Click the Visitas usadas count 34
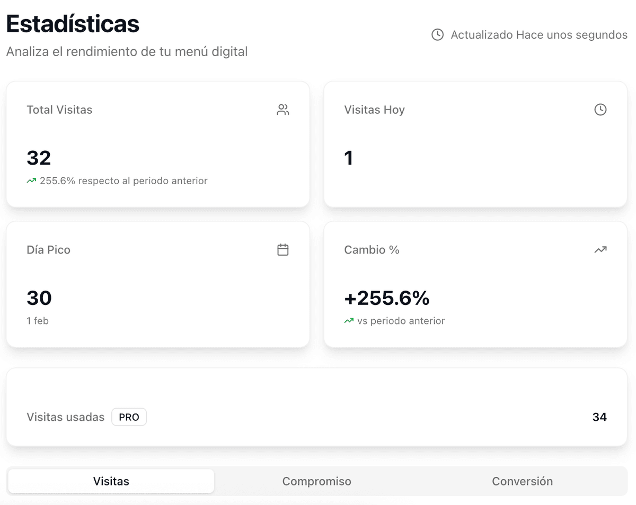The width and height of the screenshot is (636, 505). pyautogui.click(x=599, y=417)
